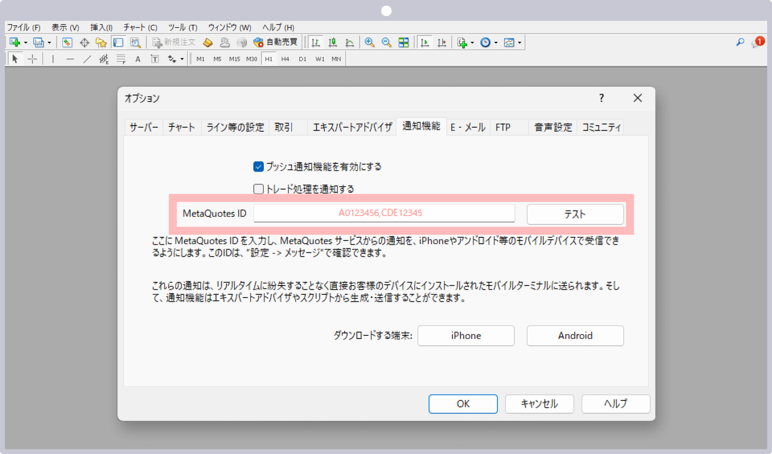This screenshot has width=772, height=454.
Task: Click the 自動売買 (AutoTrading) icon
Action: (x=259, y=43)
